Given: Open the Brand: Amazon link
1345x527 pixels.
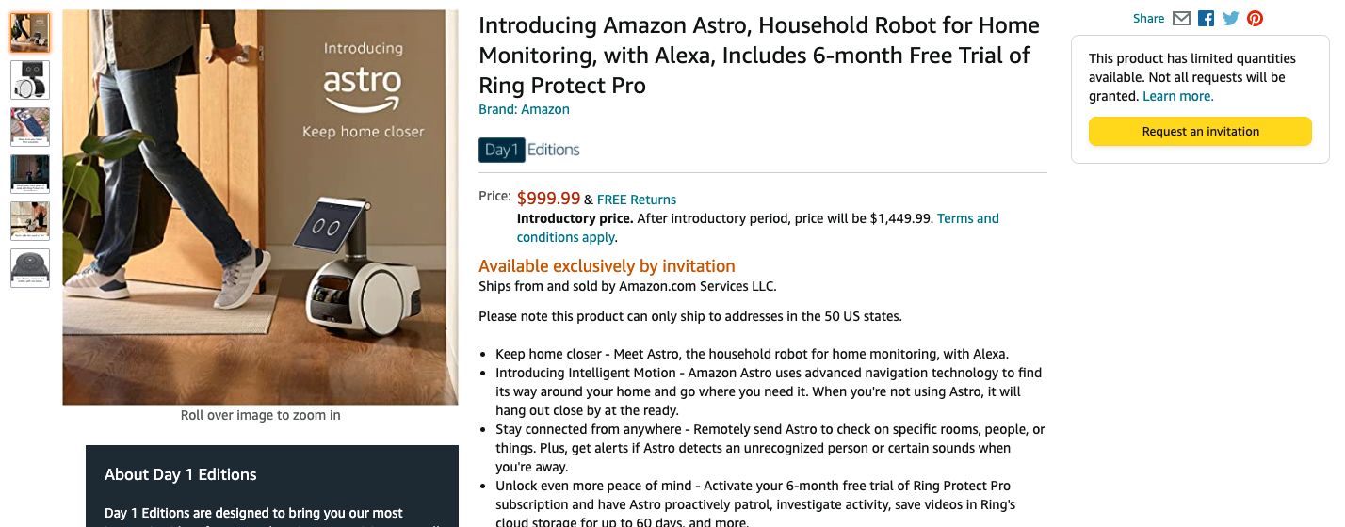Looking at the screenshot, I should point(524,109).
